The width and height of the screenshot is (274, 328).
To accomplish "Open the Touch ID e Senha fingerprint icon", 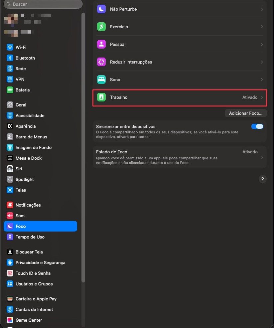I will [10, 273].
